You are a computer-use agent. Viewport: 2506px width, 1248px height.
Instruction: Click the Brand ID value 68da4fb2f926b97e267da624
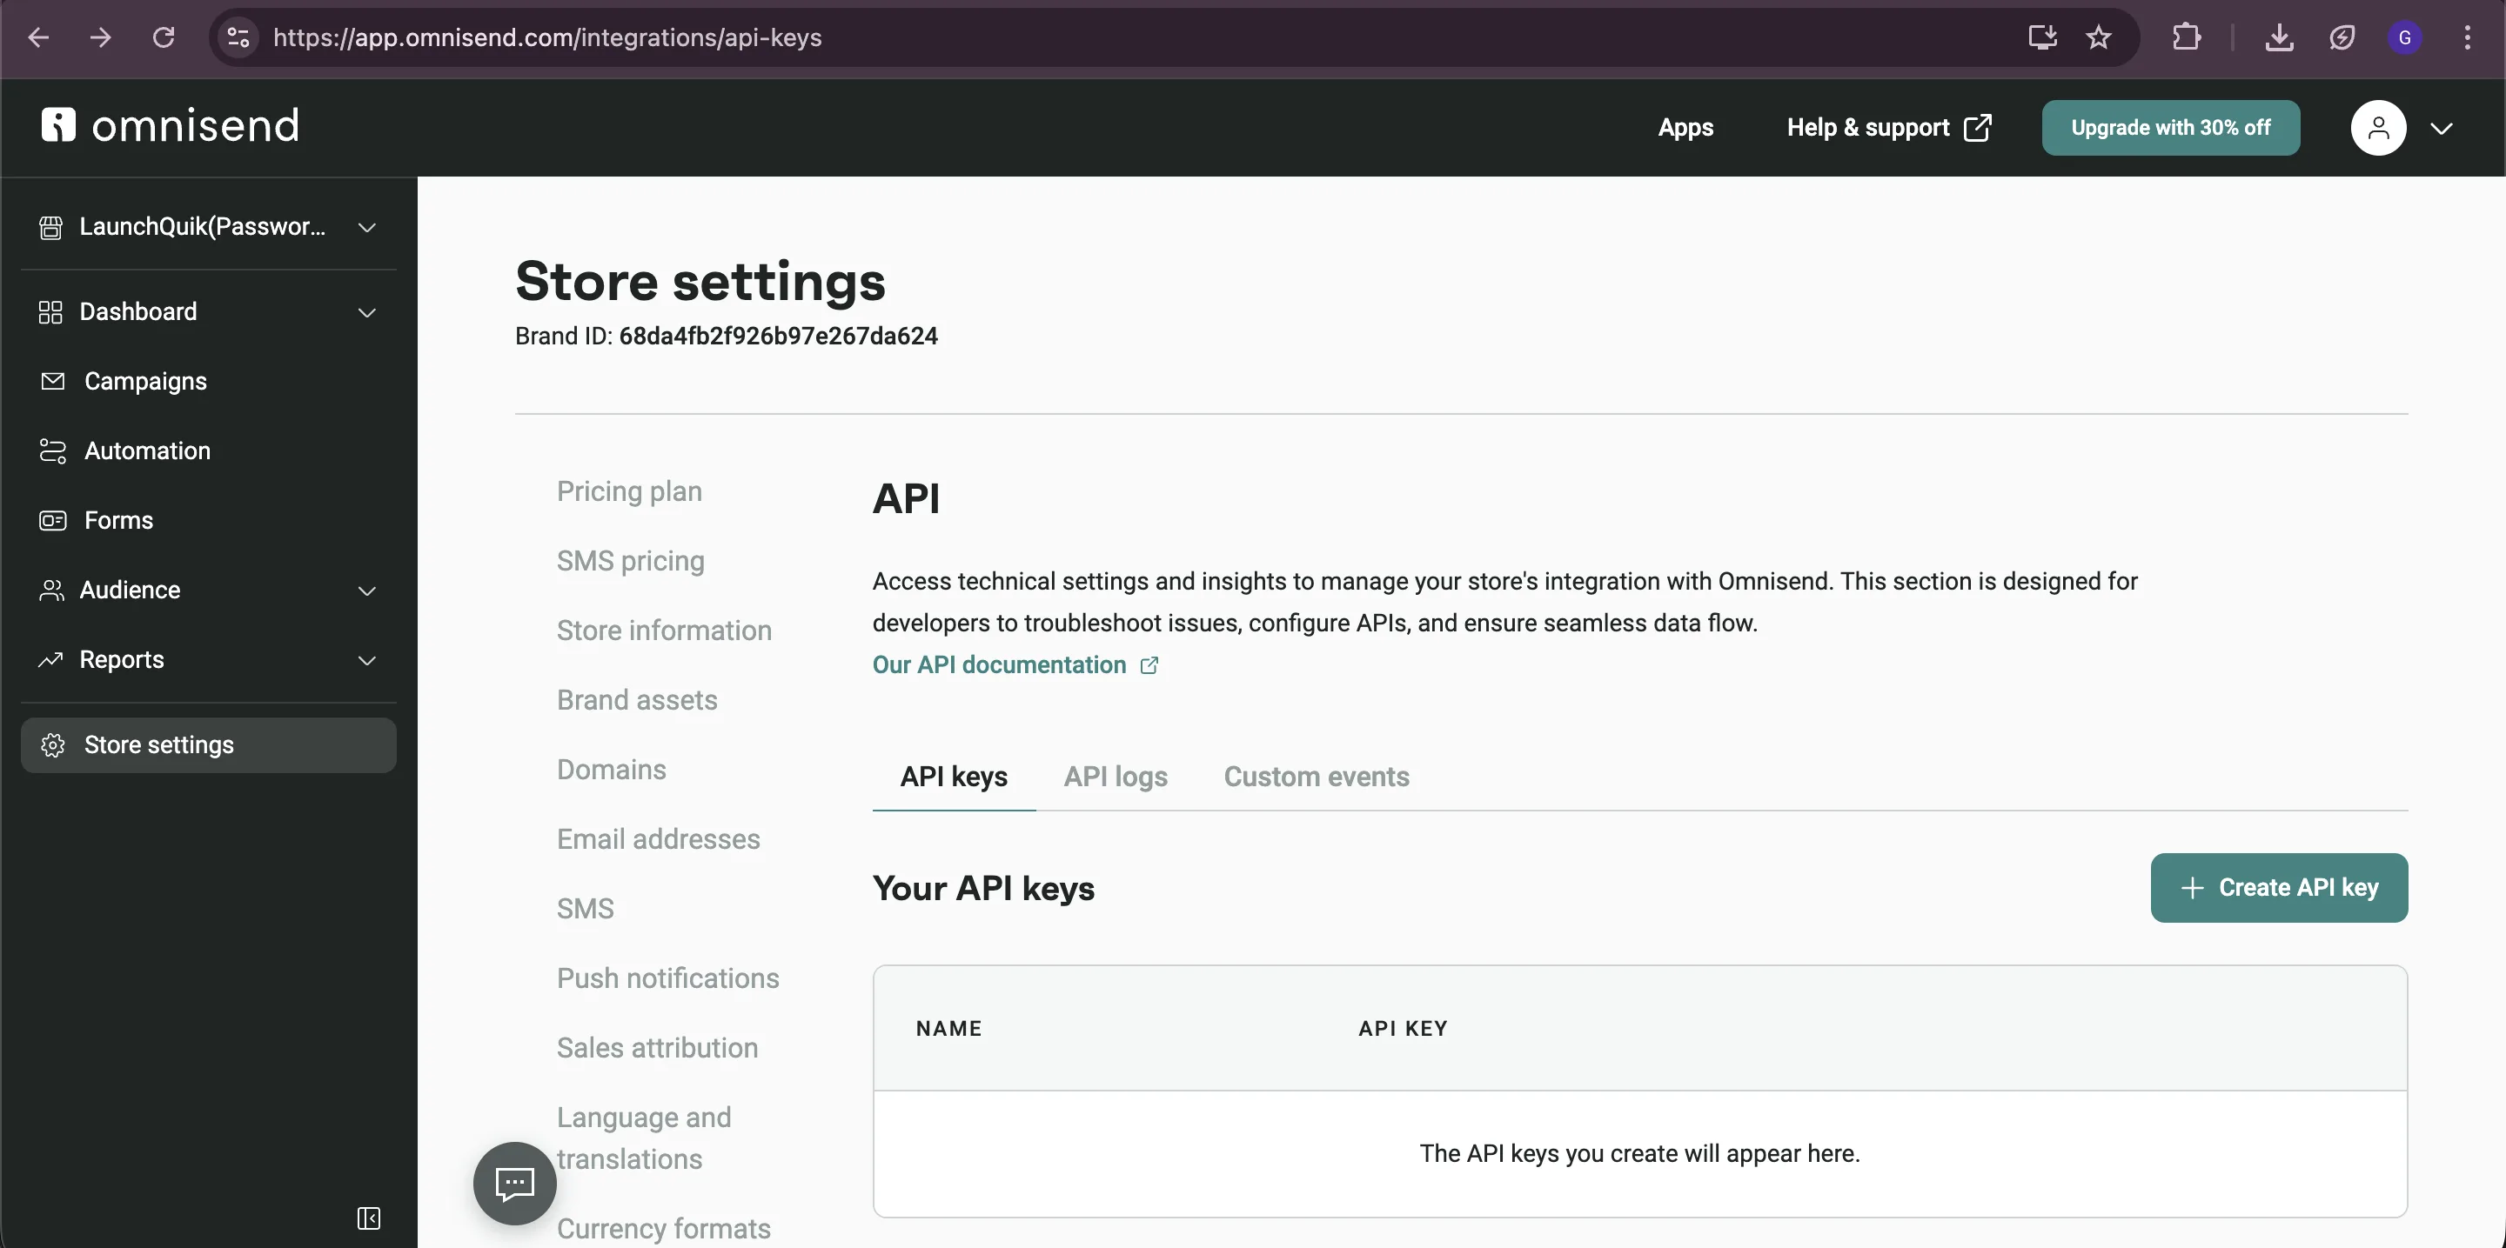778,337
